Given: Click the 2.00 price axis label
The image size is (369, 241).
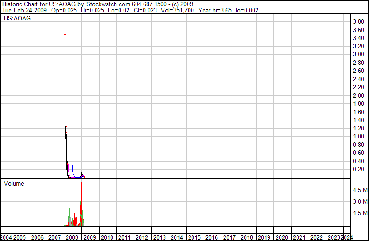Looking at the screenshot, I should [x=358, y=95].
